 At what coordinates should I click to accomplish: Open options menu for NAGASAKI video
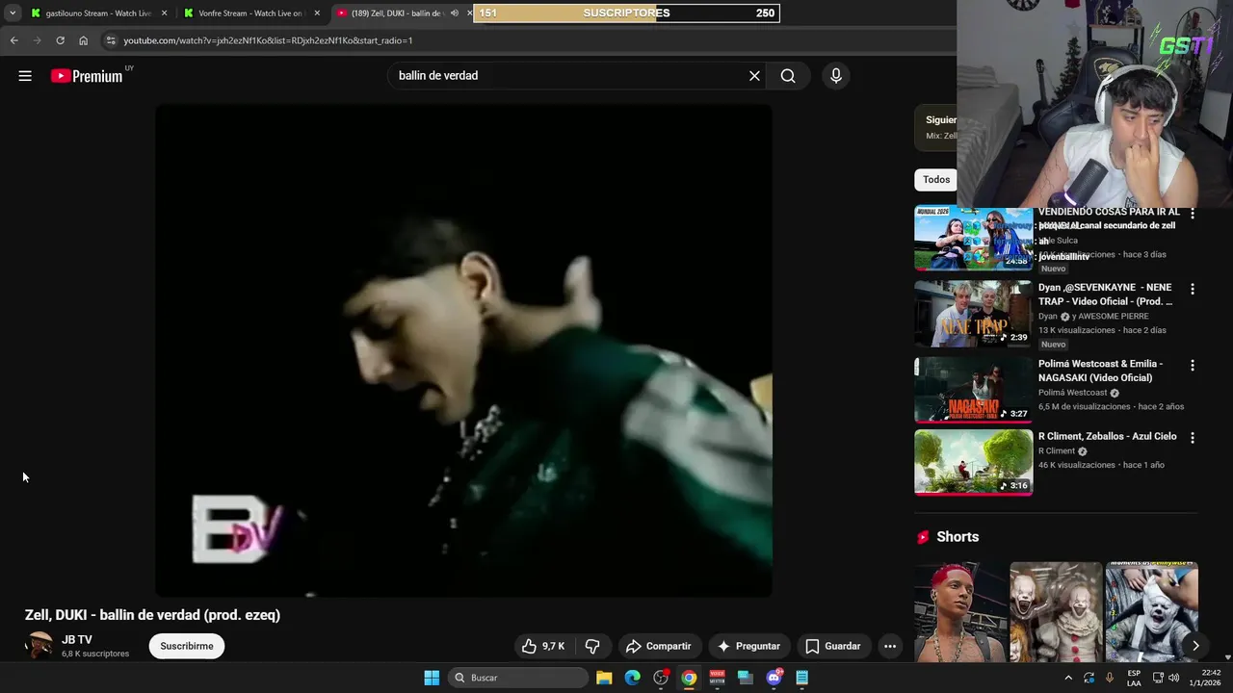(x=1192, y=366)
